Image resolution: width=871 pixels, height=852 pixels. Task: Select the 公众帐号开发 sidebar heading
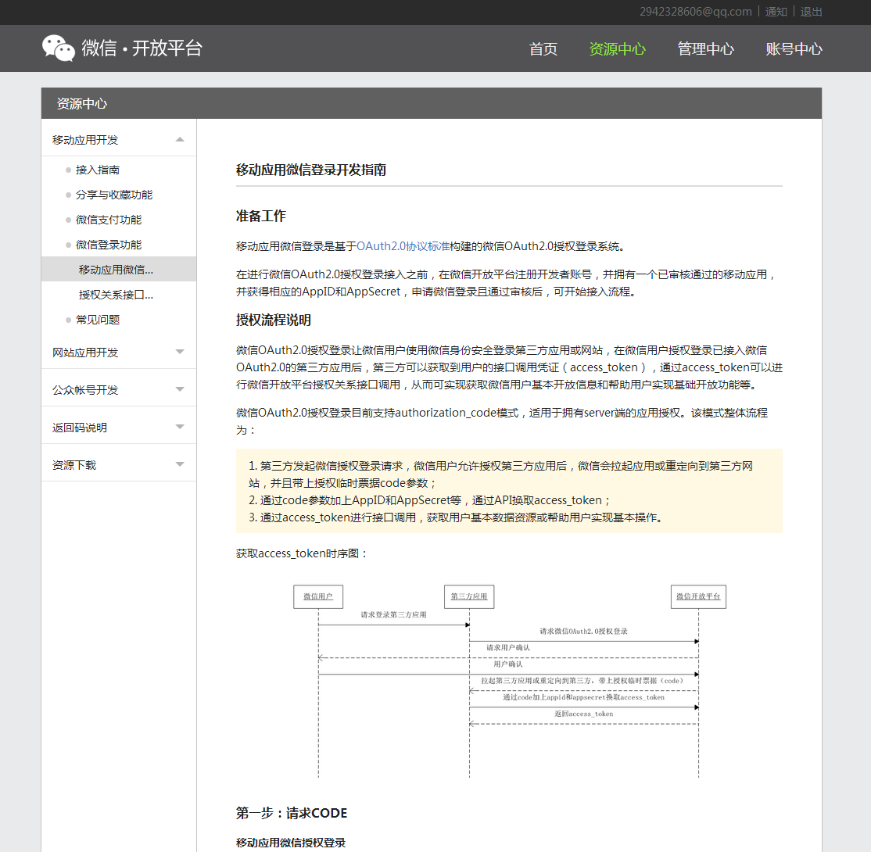point(85,390)
